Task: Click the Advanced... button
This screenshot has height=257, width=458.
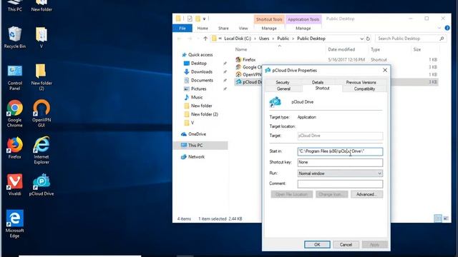Action: (366, 194)
